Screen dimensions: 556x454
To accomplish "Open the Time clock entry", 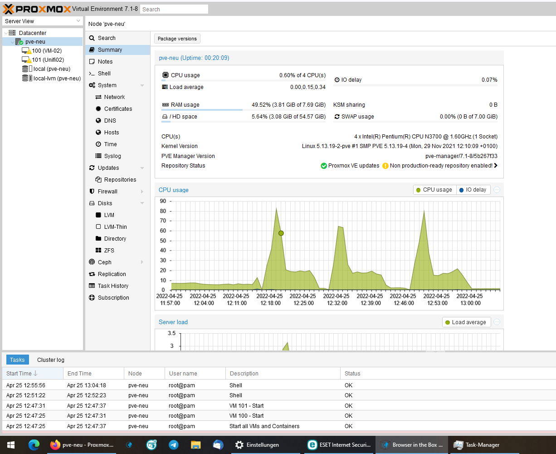I will coord(117,144).
